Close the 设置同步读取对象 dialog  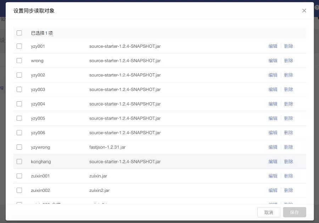(x=304, y=11)
